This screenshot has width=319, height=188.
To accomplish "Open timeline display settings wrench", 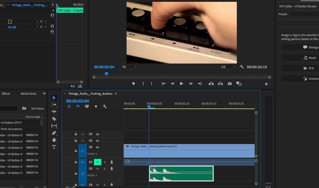I will pos(105,106).
